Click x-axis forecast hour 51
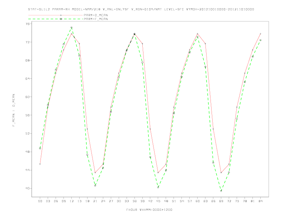Image resolution: width=284 pixels, height=219 pixels. click(x=174, y=201)
